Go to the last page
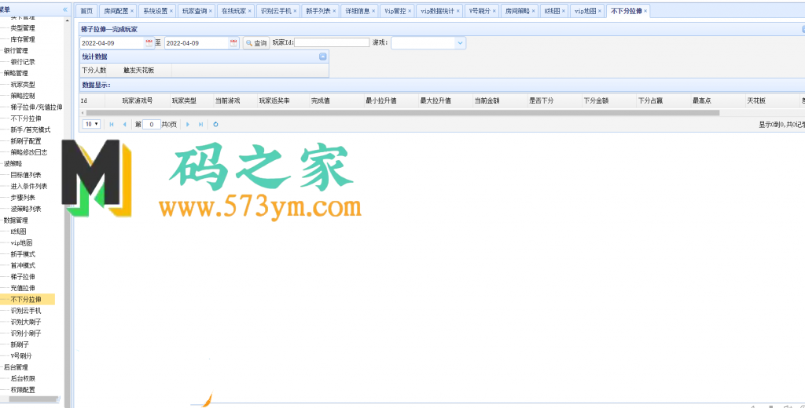The height and width of the screenshot is (408, 805). point(200,124)
